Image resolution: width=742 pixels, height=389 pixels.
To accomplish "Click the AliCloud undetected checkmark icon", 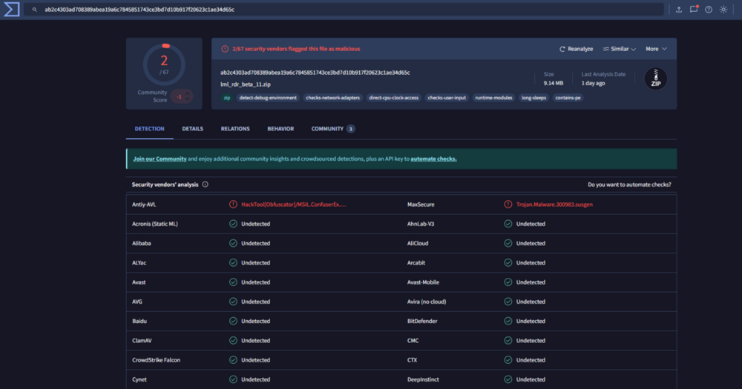I will click(508, 243).
